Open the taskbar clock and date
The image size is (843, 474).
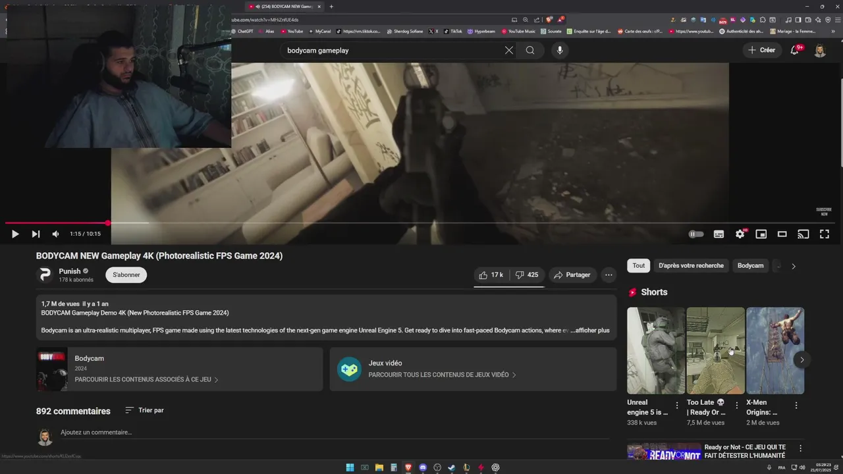tap(821, 467)
